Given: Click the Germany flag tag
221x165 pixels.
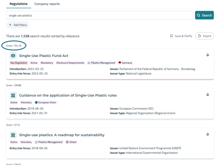Looking at the screenshot, I should click(x=125, y=63).
